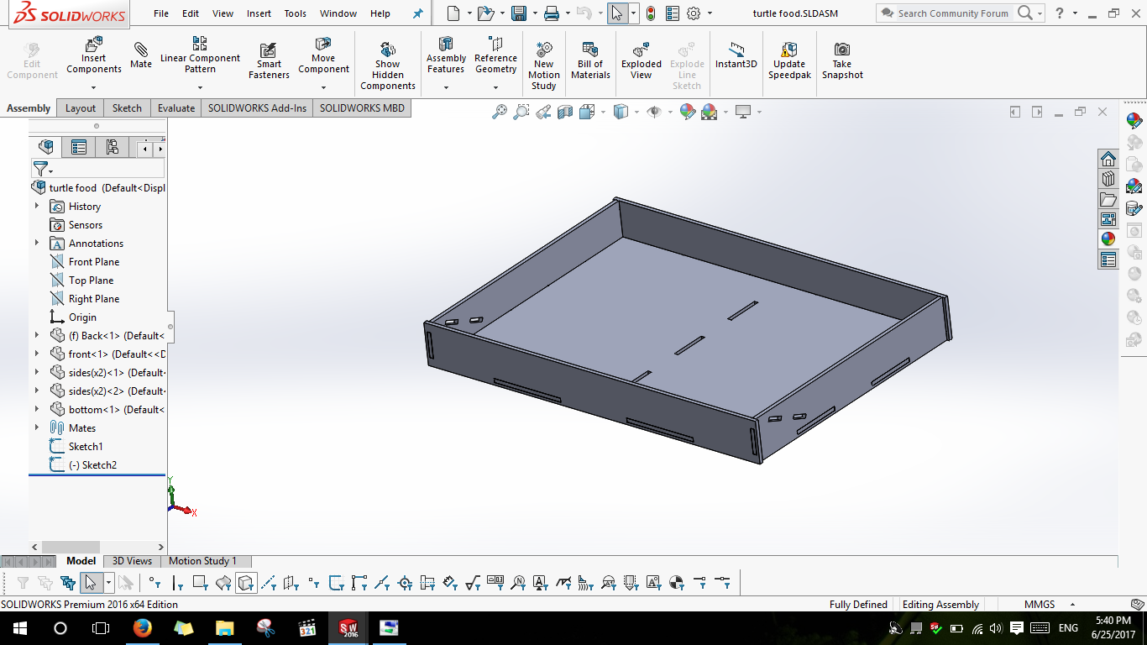
Task: Open Smart Fasteners tool
Action: [269, 60]
